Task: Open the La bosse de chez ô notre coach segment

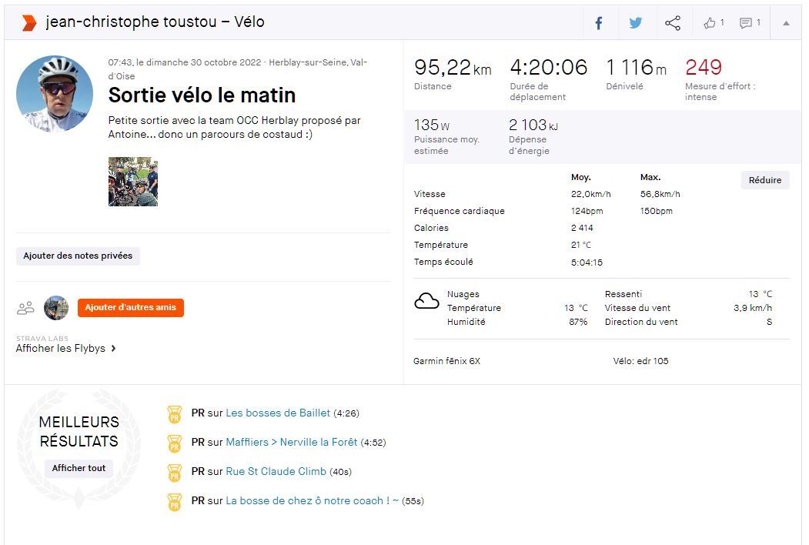Action: (x=312, y=501)
